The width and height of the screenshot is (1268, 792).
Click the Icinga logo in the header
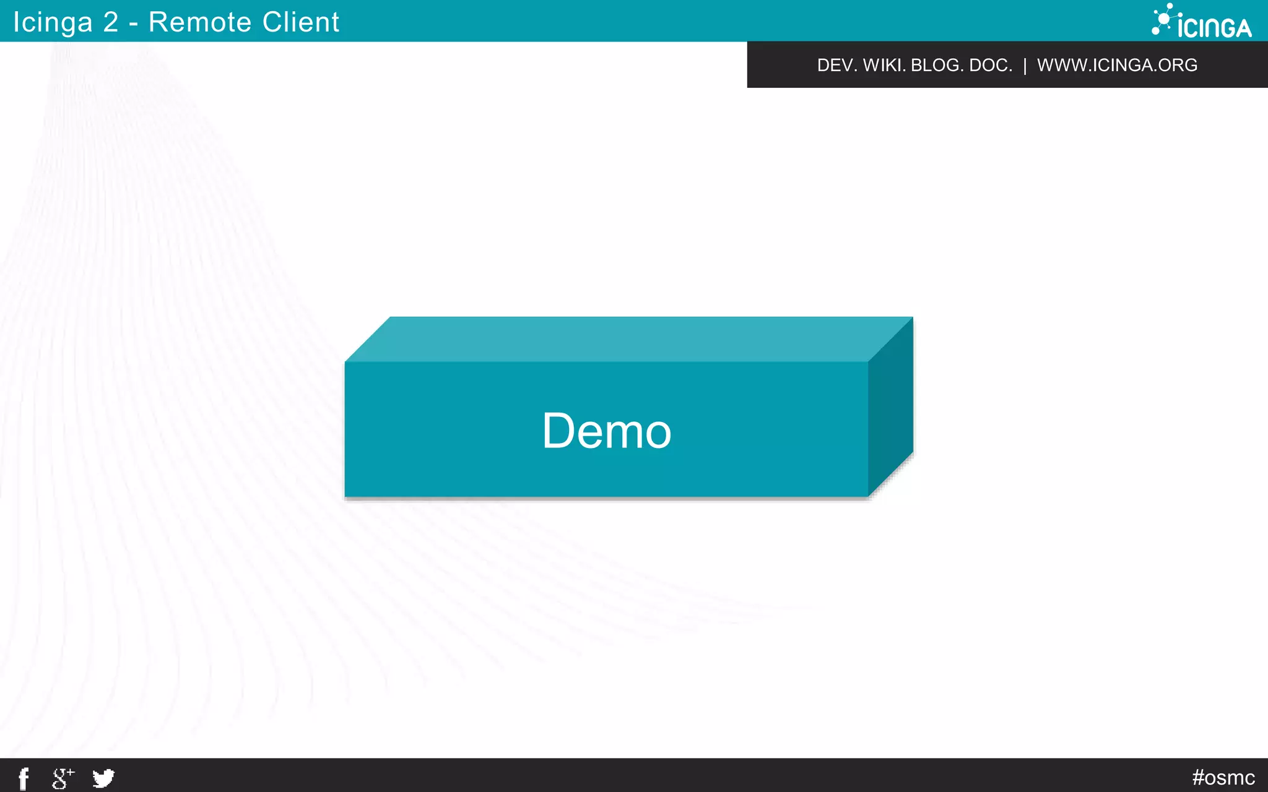click(x=1201, y=22)
